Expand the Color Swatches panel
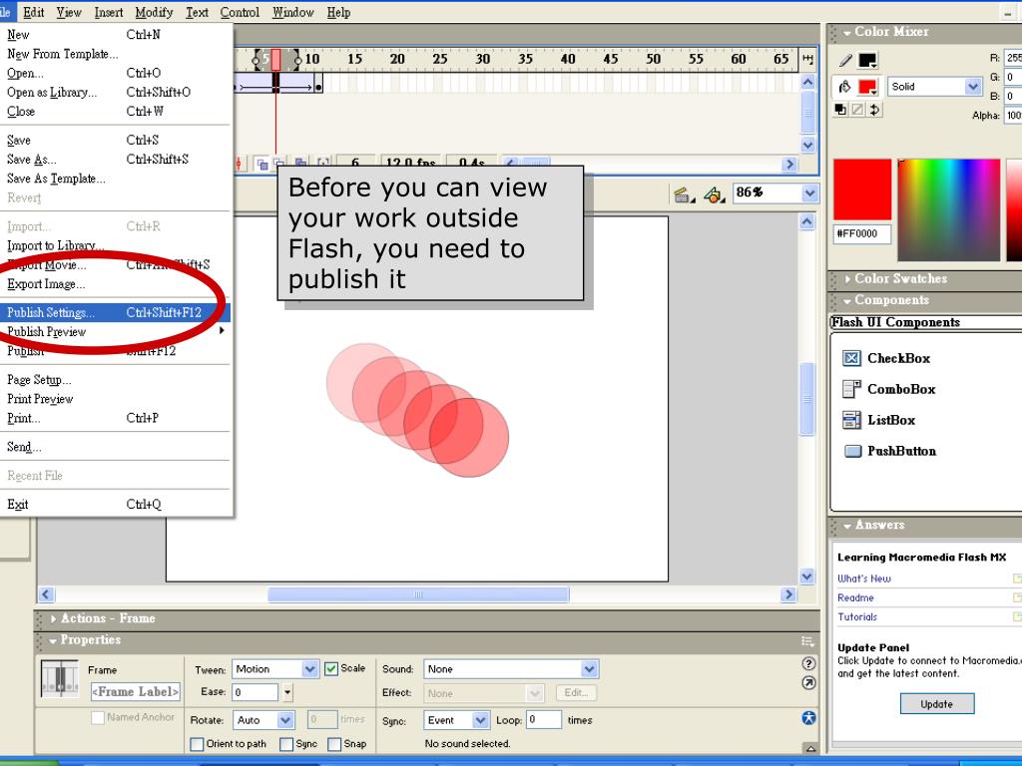The height and width of the screenshot is (766, 1022). [899, 279]
